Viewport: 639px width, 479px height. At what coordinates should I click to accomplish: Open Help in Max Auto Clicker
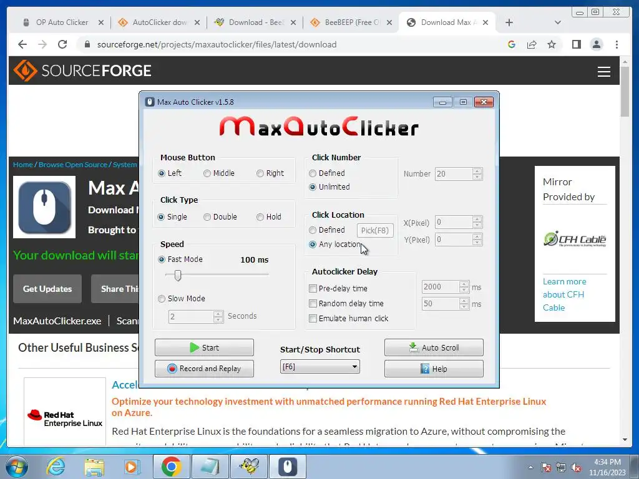click(x=434, y=369)
